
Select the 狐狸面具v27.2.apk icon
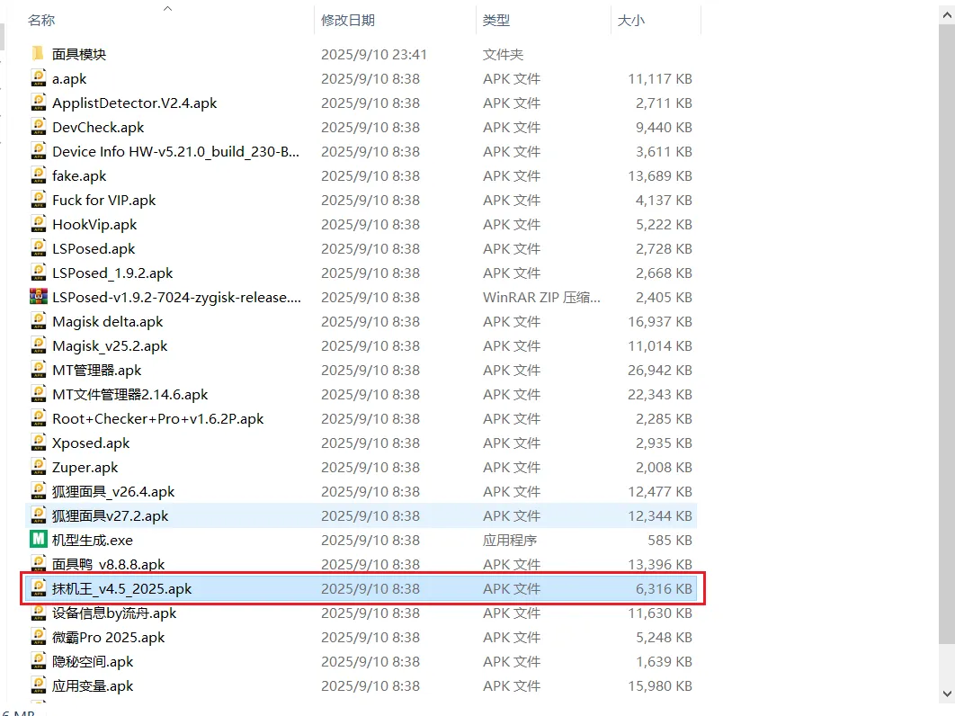(38, 515)
